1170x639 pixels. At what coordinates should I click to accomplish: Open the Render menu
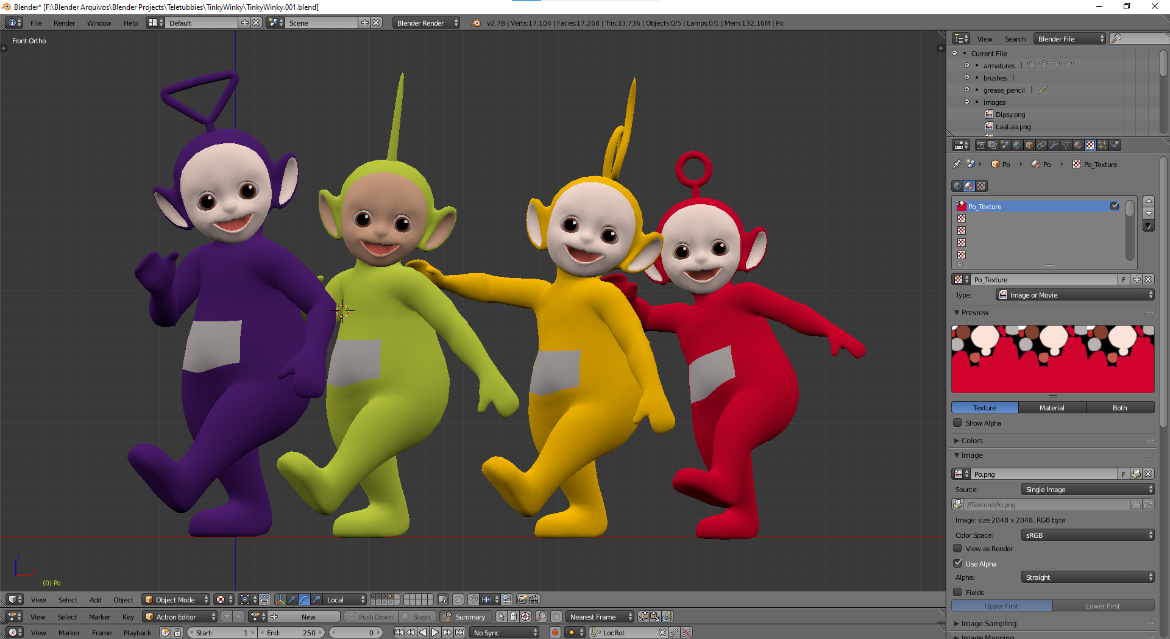(x=64, y=23)
